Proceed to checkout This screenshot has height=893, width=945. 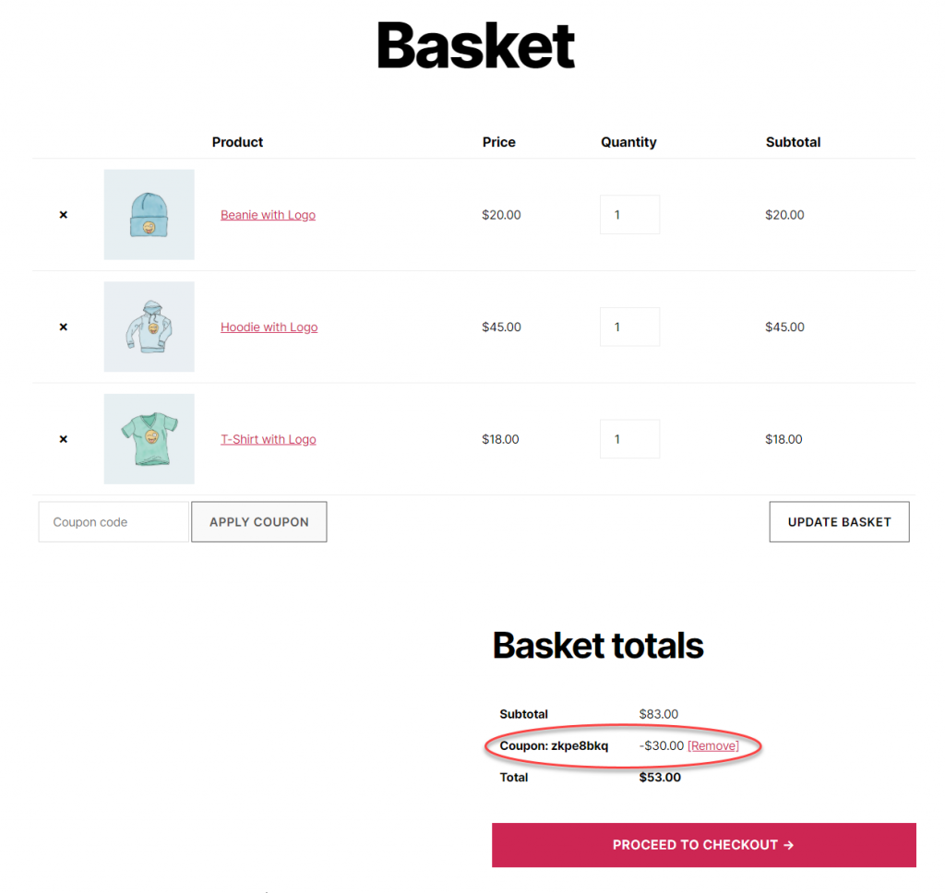coord(703,845)
